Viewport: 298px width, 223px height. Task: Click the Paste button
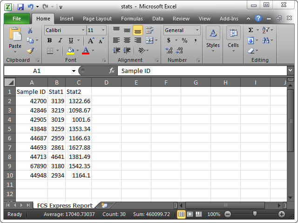pyautogui.click(x=15, y=39)
